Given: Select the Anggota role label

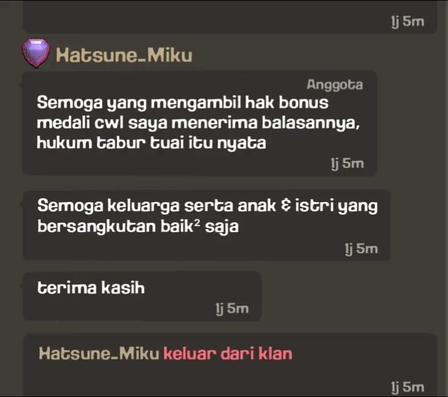Looking at the screenshot, I should (335, 85).
